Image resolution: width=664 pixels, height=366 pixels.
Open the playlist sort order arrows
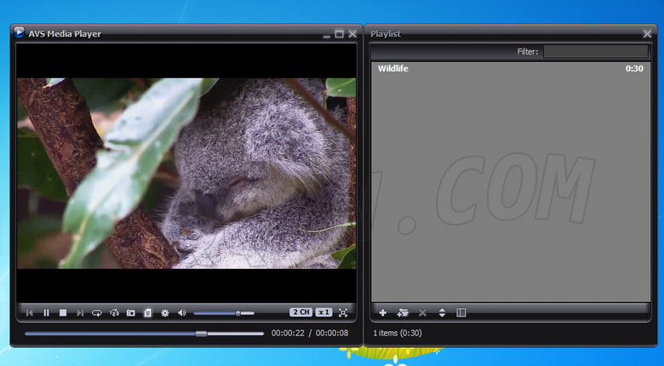click(442, 313)
